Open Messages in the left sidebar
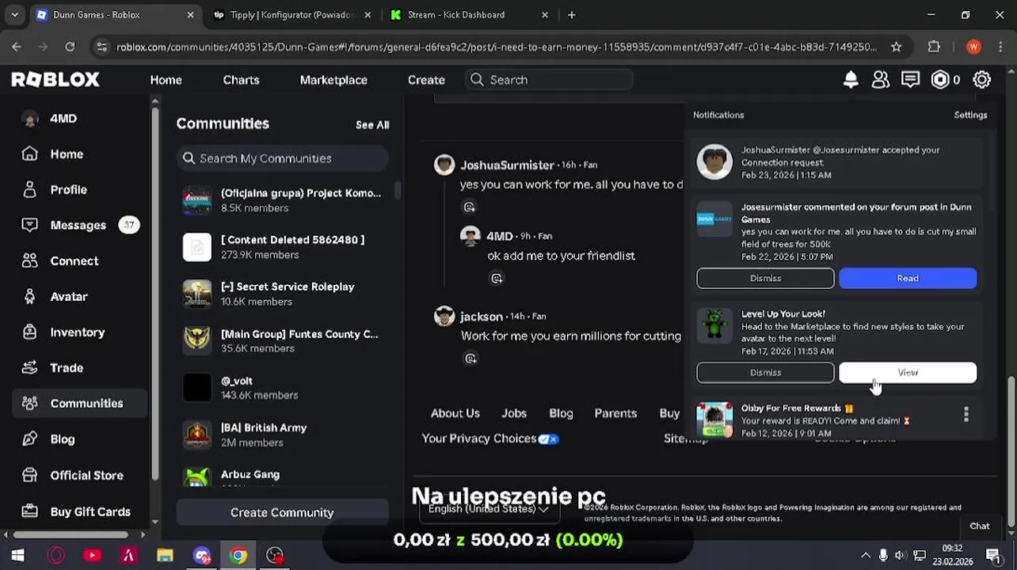 (x=79, y=226)
